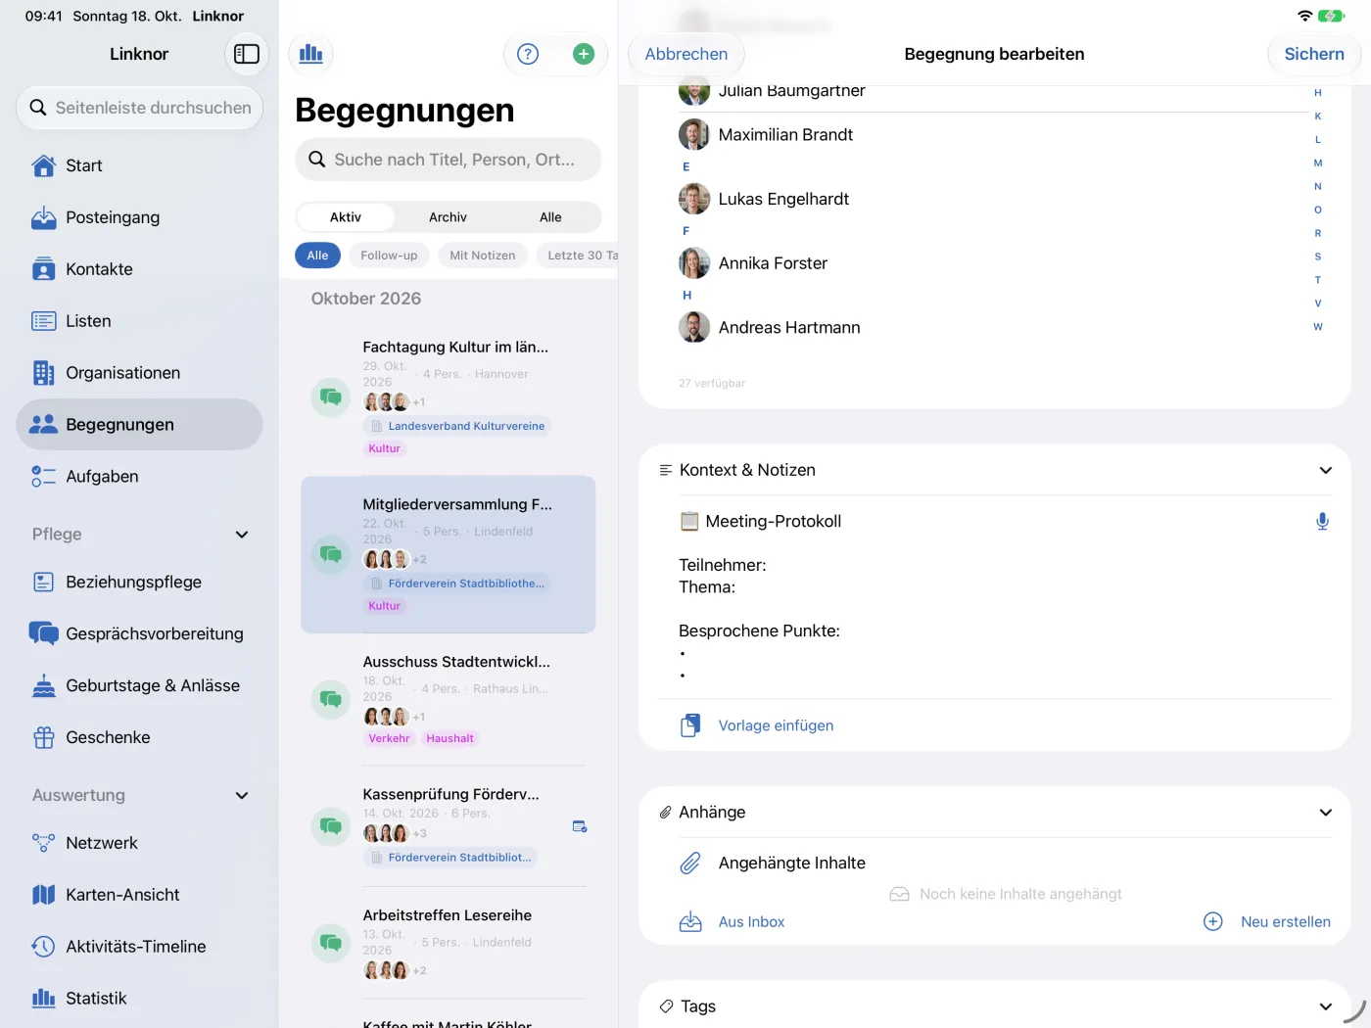Click the Vorlage einfügen clipboard icon

click(x=690, y=725)
